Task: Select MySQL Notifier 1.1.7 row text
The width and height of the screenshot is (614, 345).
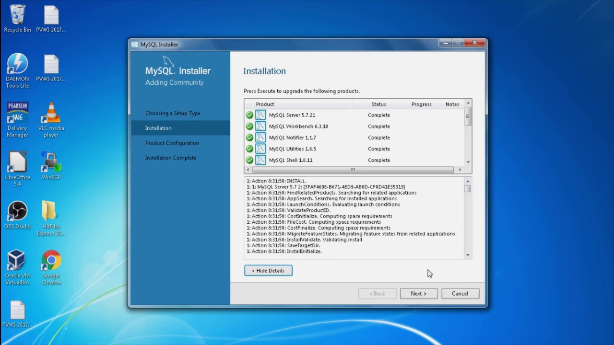Action: coord(293,138)
